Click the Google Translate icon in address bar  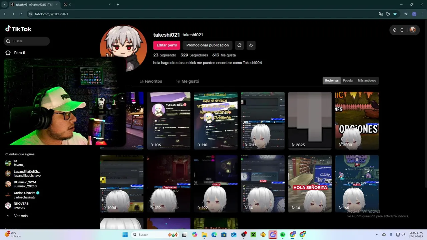coord(381,14)
